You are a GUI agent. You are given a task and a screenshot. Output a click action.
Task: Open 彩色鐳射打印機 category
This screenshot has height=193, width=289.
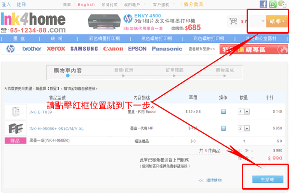pyautogui.click(x=209, y=39)
